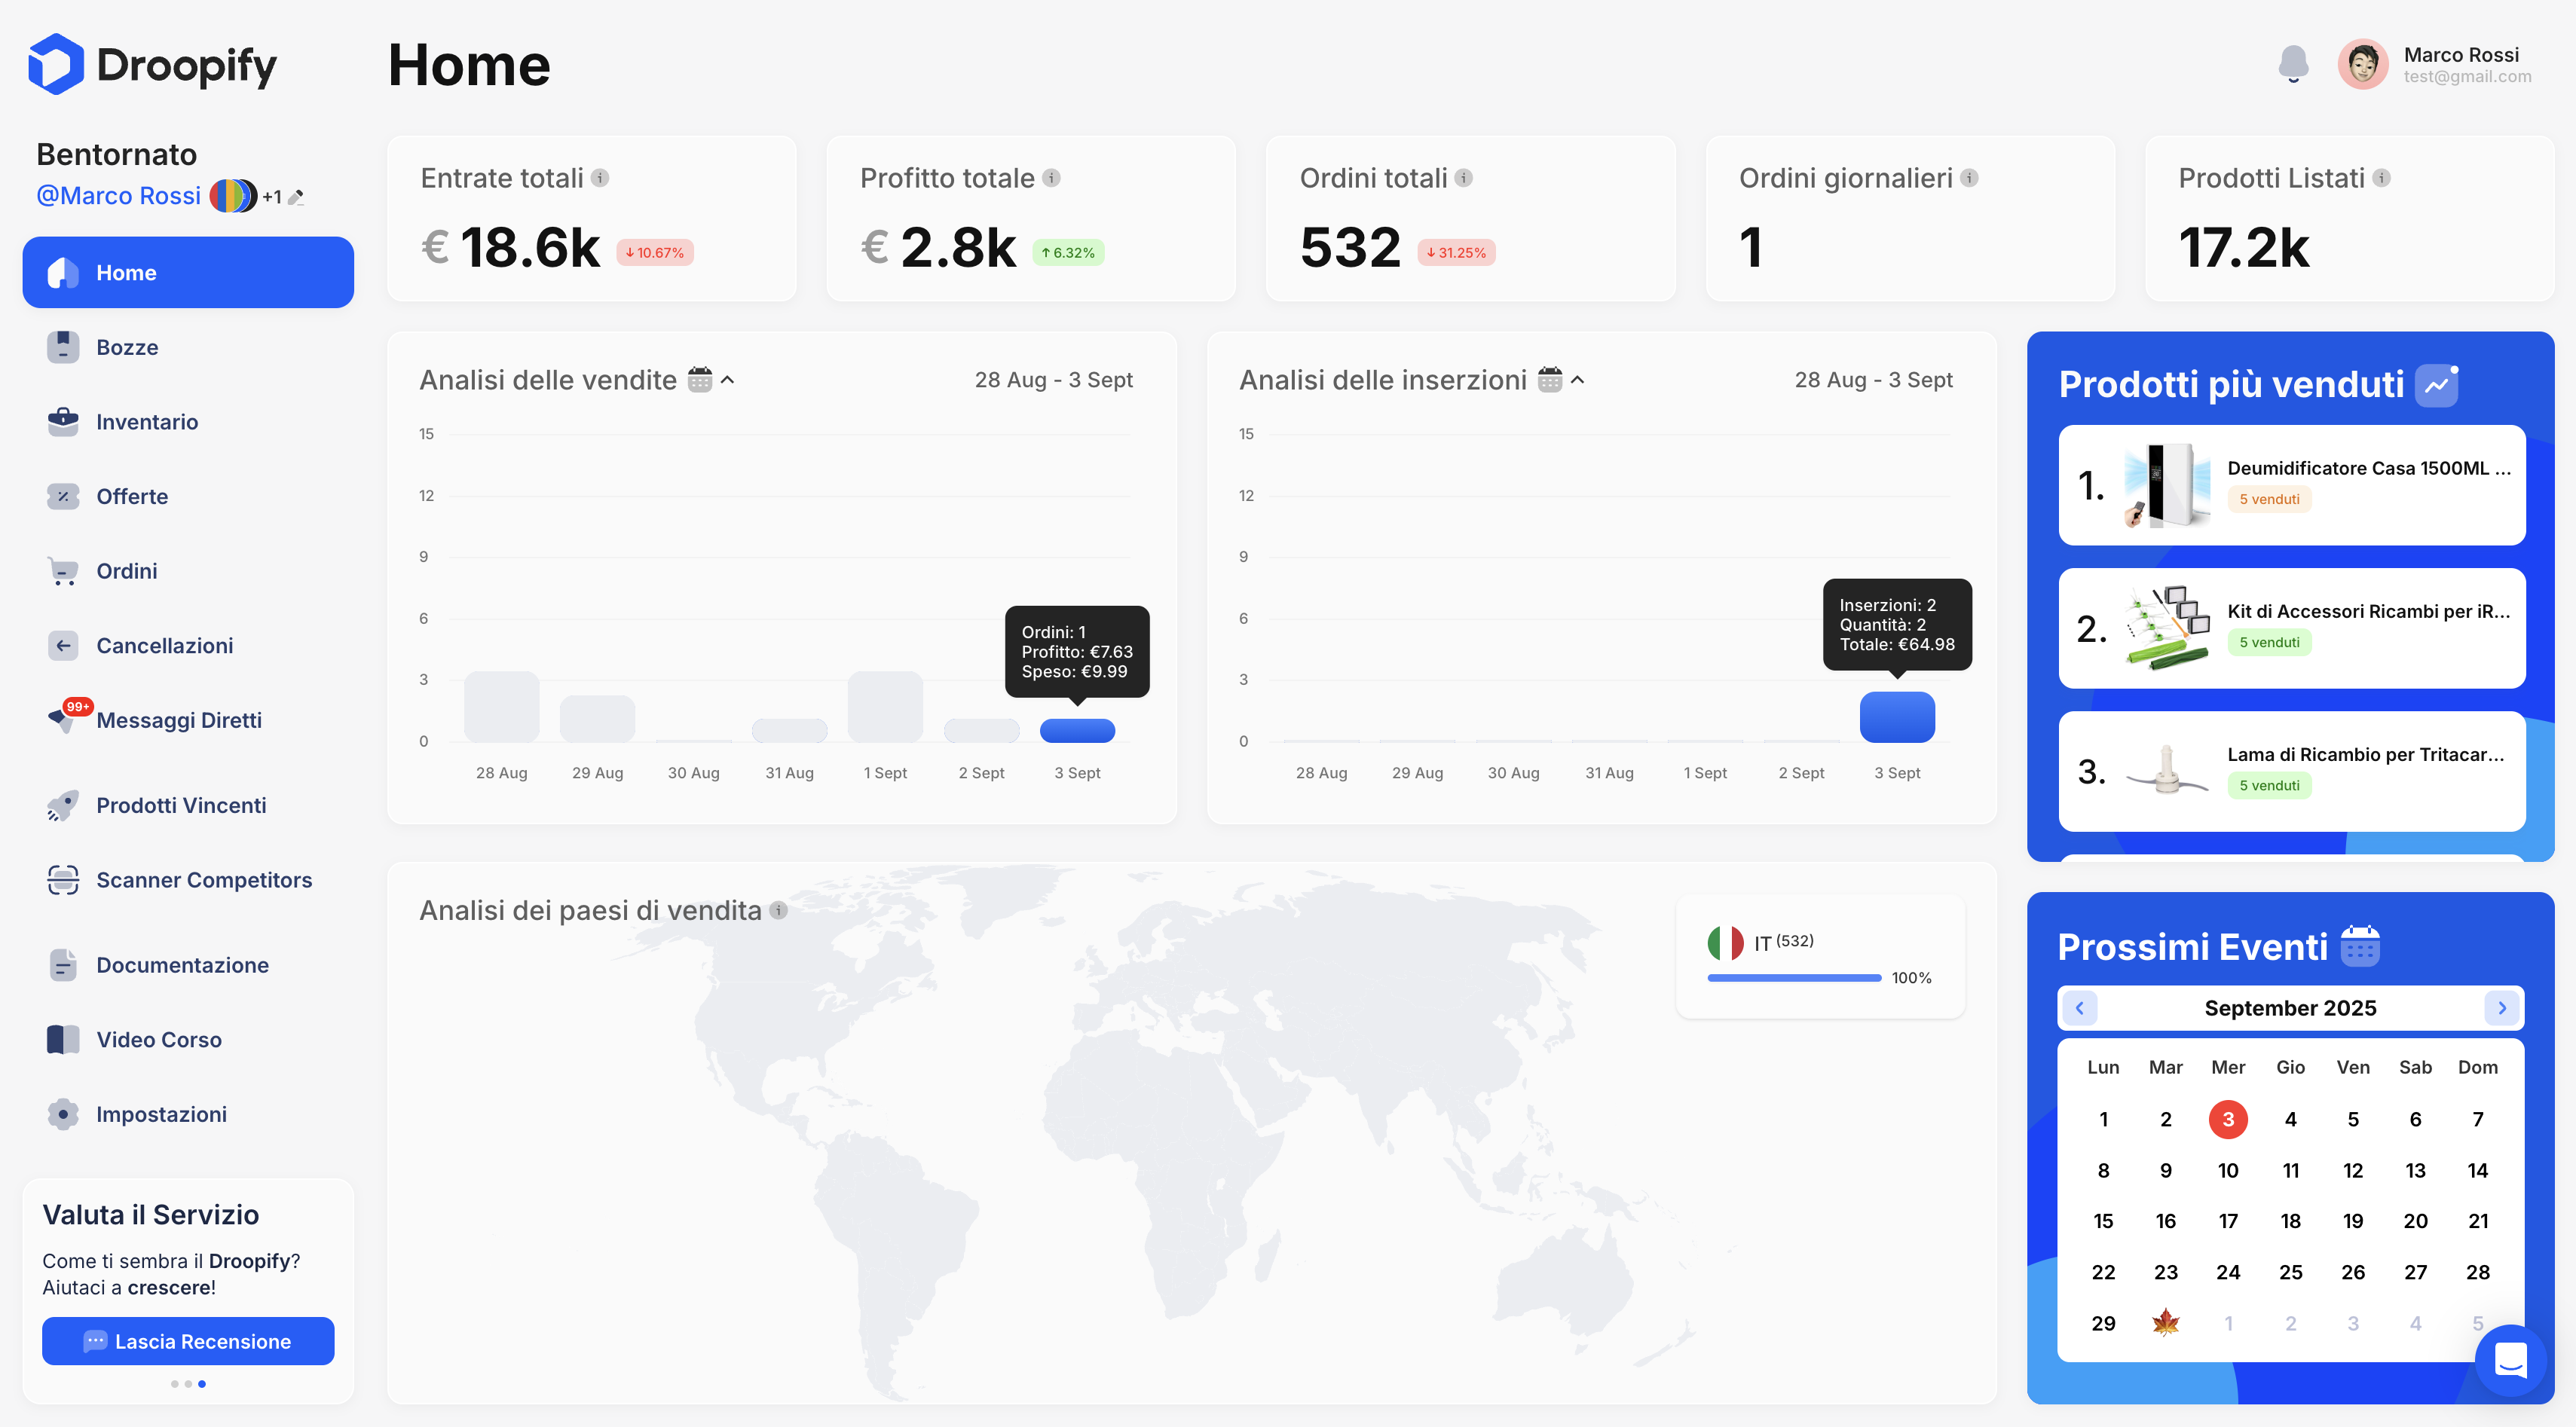The width and height of the screenshot is (2576, 1427).
Task: Click the Droopify logo
Action: click(152, 65)
